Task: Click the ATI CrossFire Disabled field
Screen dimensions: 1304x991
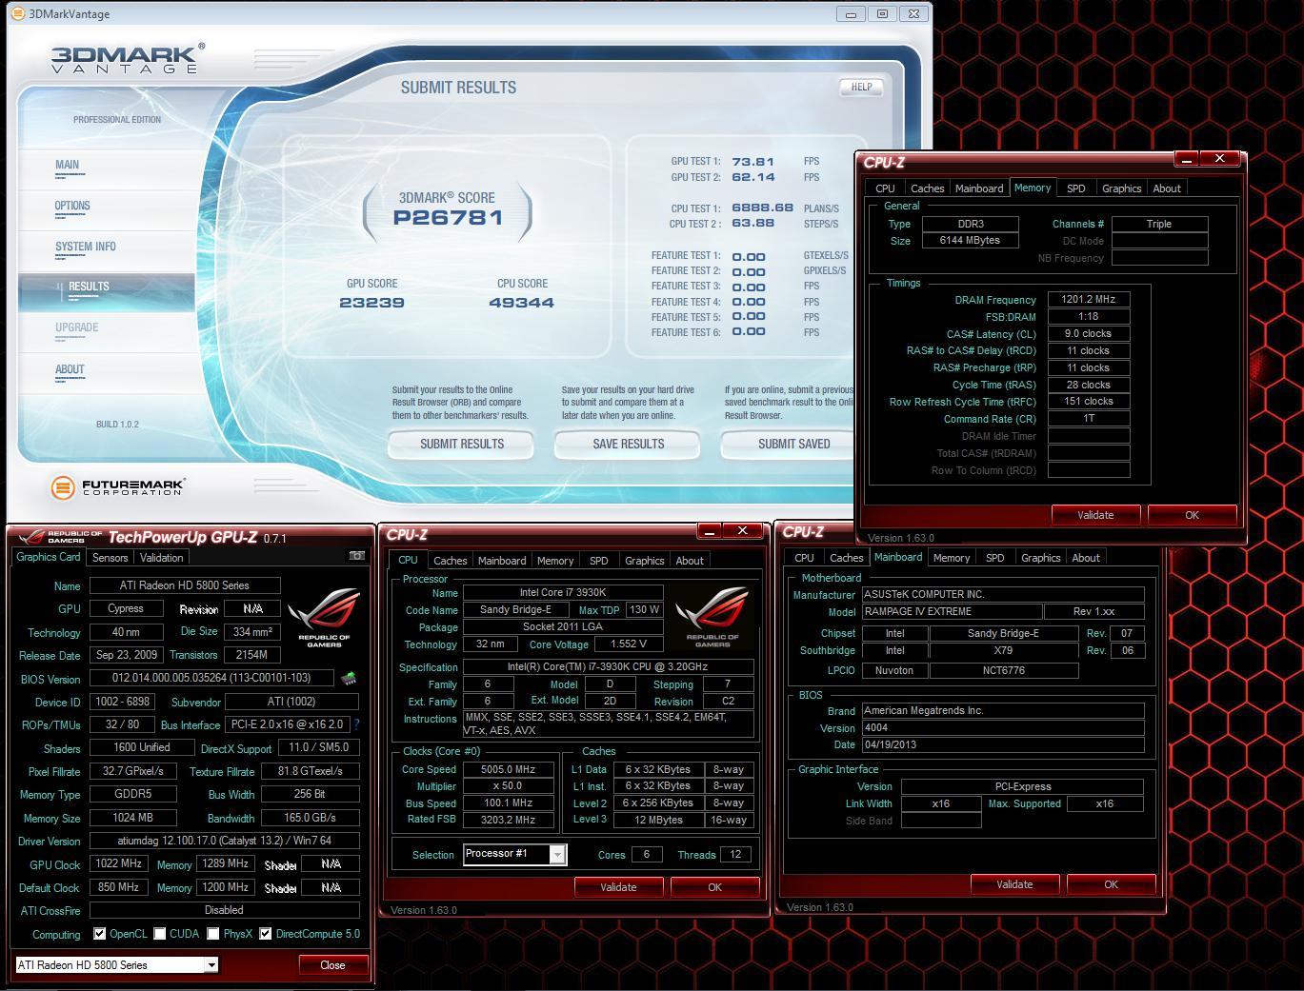Action: (x=224, y=910)
